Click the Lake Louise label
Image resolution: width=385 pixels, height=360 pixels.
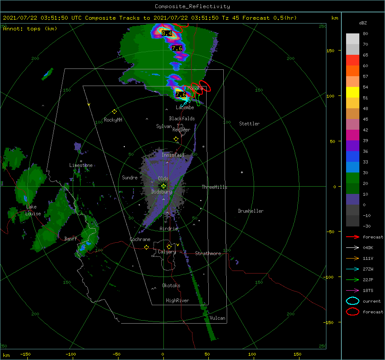tap(33, 210)
